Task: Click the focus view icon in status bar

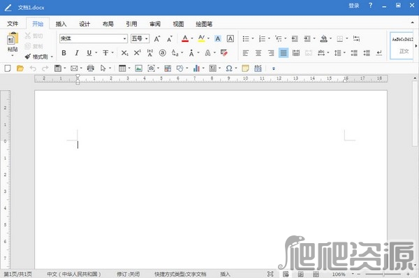Action: click(x=270, y=274)
